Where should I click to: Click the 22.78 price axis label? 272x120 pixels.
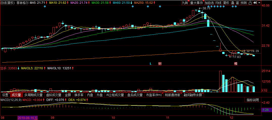pyautogui.click(x=265, y=45)
